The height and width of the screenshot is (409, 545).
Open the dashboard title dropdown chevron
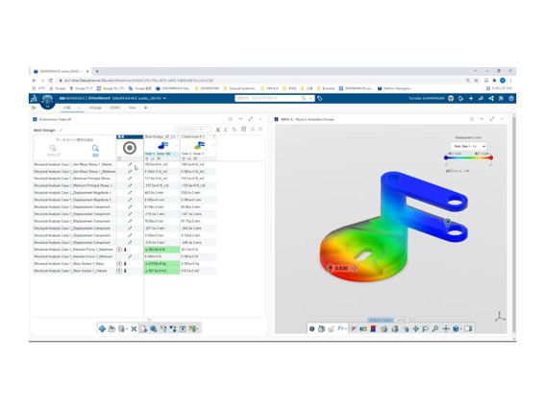164,98
